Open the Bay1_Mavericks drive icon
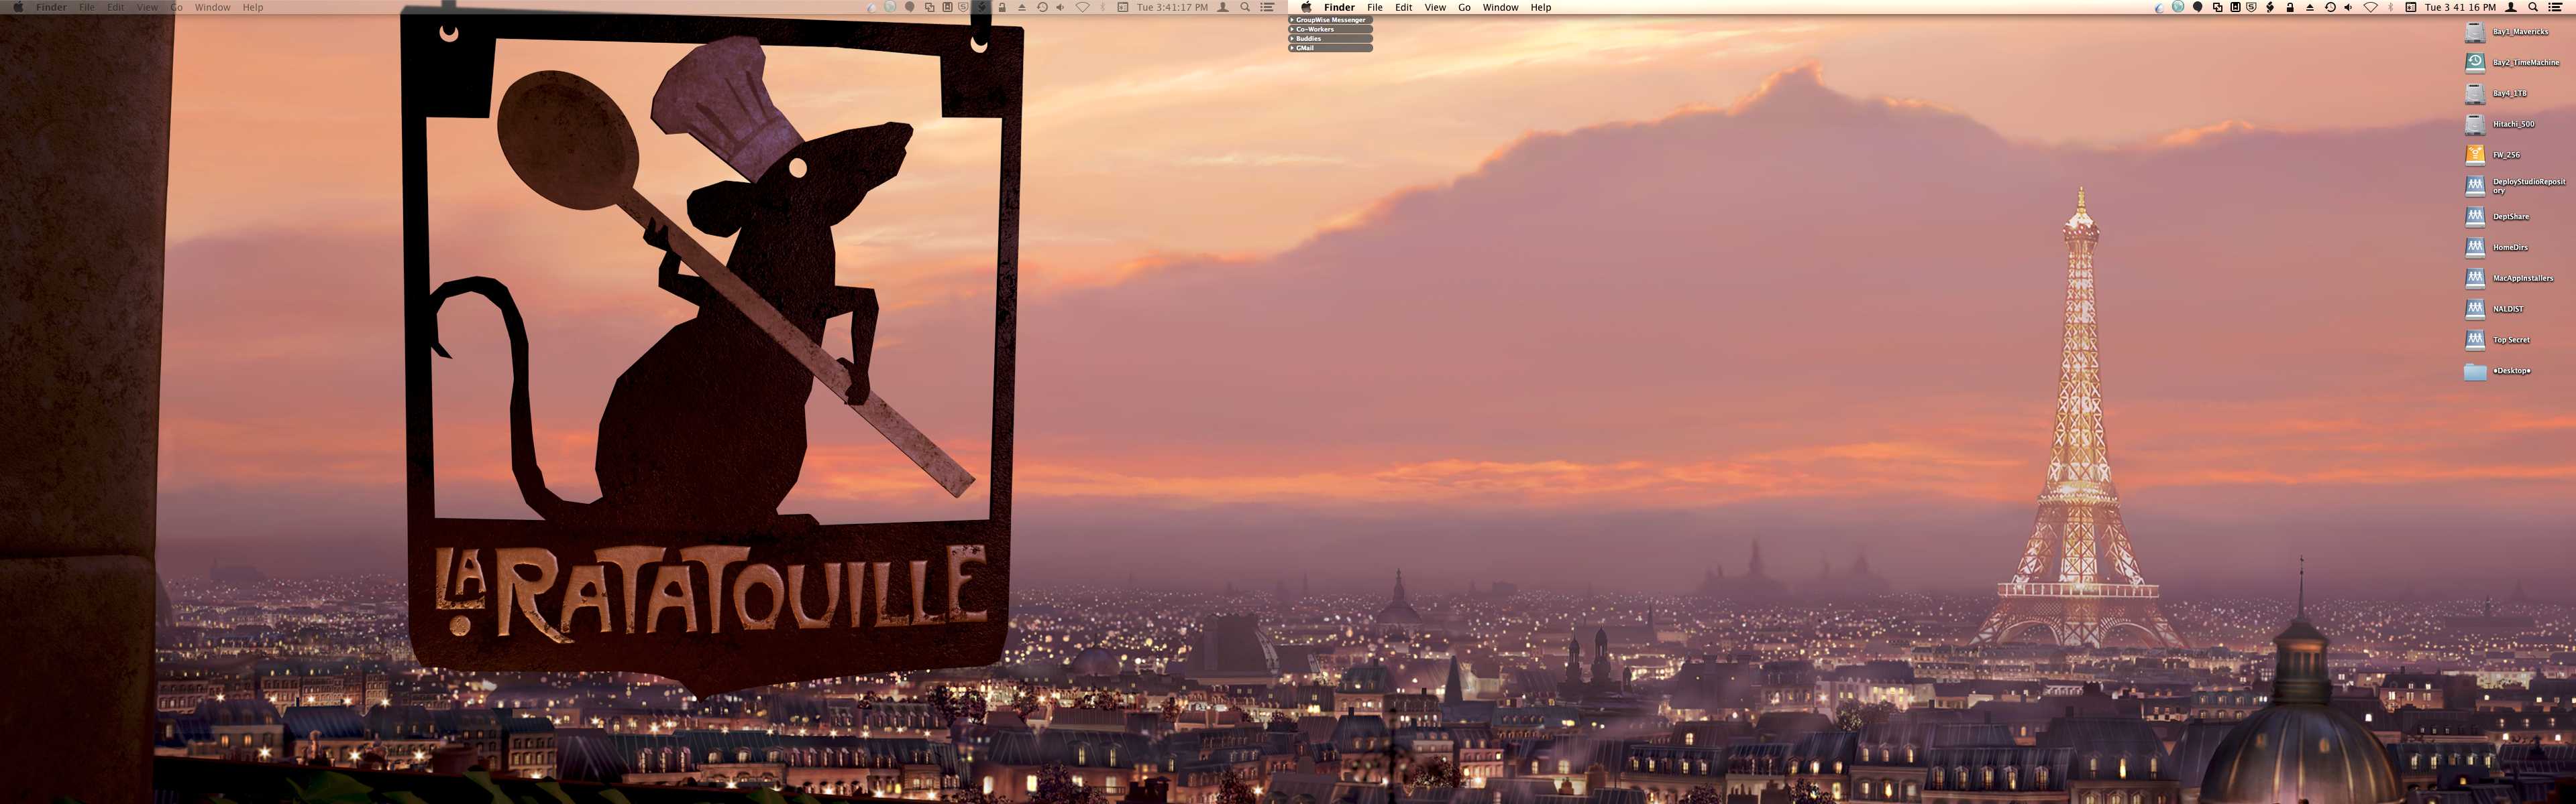Image resolution: width=2576 pixels, height=804 pixels. coord(2475,32)
